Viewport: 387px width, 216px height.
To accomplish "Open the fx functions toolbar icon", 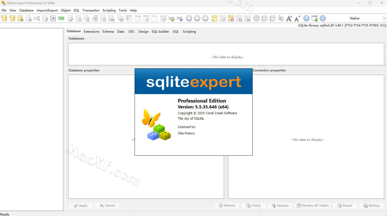I will (53, 18).
